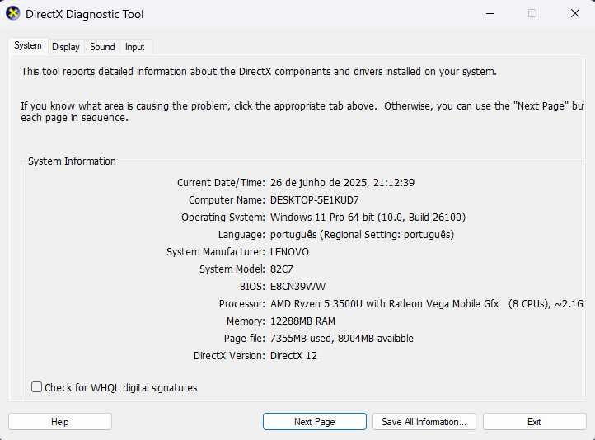Click the Exit button
Viewport: 595px width, 440px height.
534,422
